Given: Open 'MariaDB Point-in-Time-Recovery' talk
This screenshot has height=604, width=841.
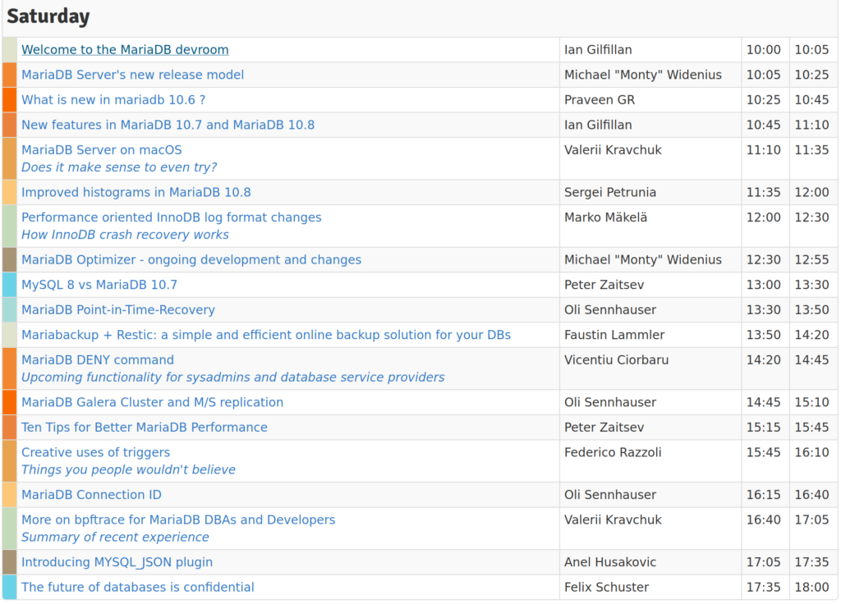Looking at the screenshot, I should [118, 309].
